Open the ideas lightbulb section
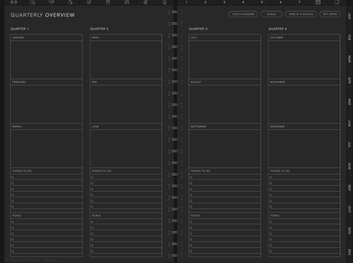 pos(164,2)
